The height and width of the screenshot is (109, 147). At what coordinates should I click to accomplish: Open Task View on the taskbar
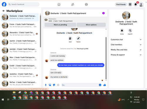click(x=8, y=100)
